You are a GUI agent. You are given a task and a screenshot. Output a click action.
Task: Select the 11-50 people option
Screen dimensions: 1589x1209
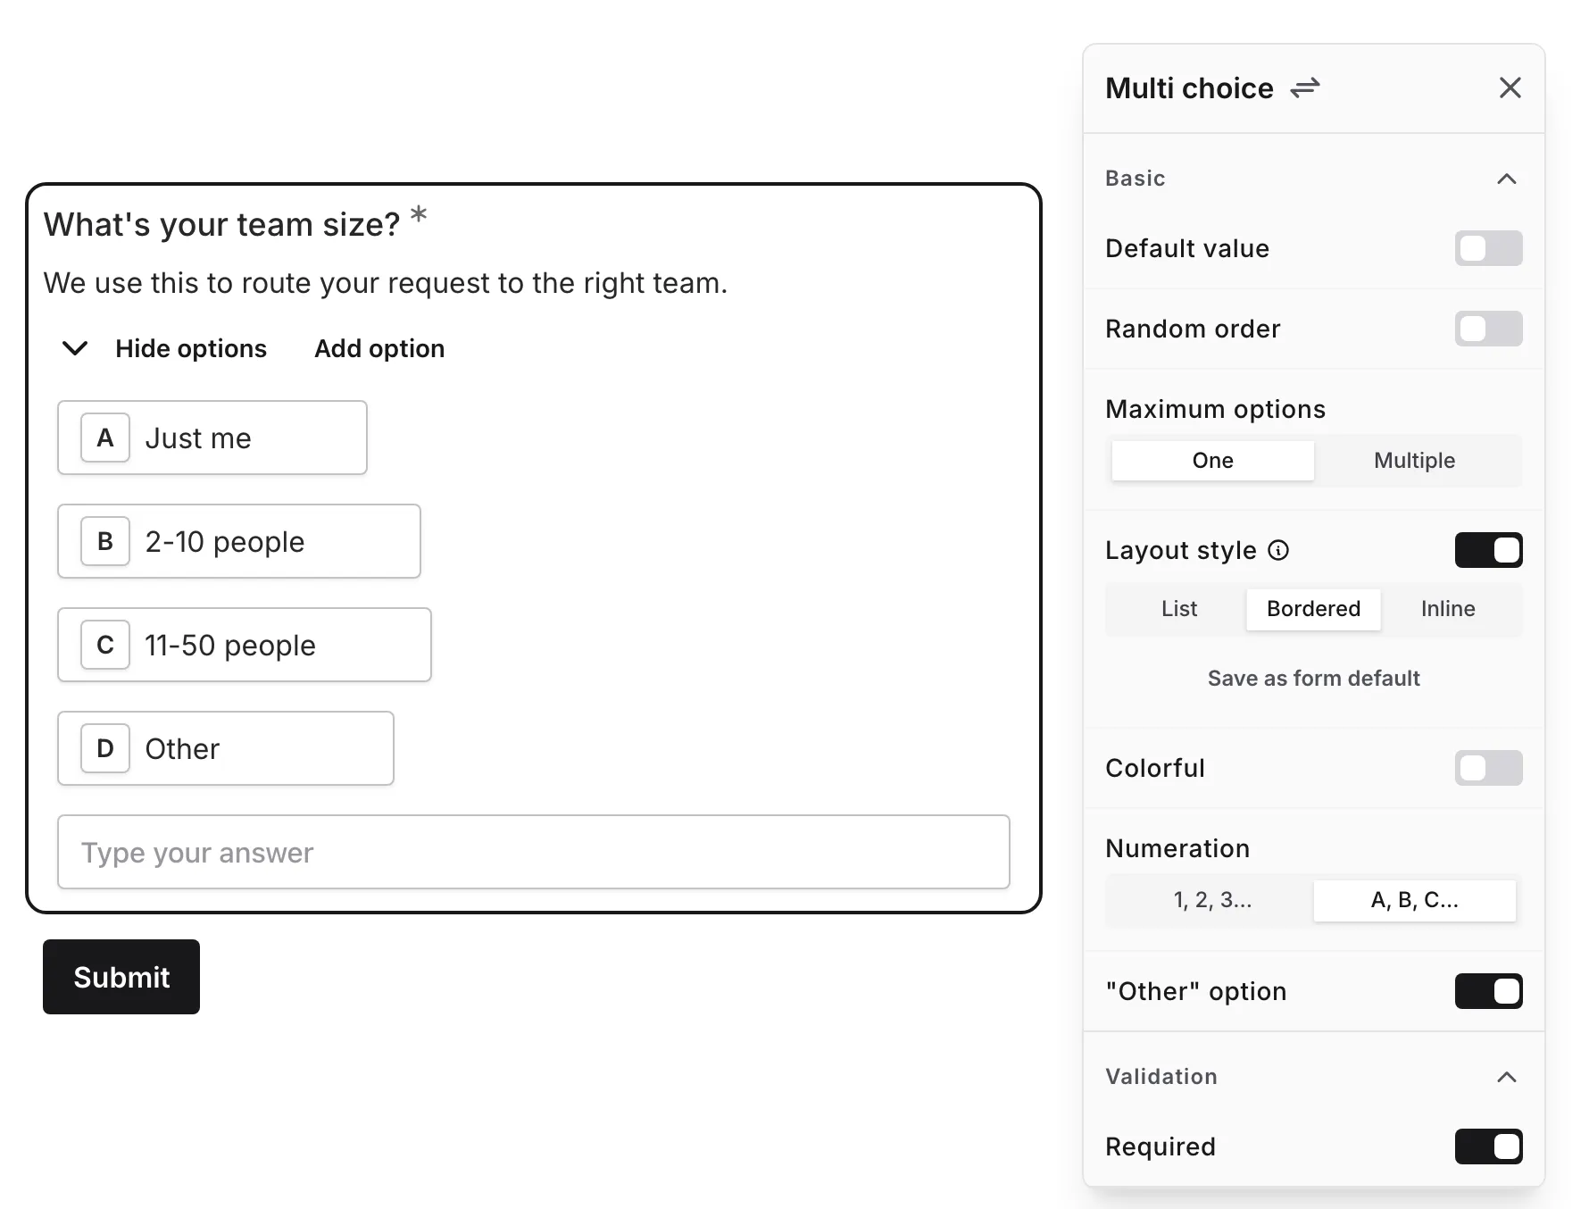coord(245,645)
